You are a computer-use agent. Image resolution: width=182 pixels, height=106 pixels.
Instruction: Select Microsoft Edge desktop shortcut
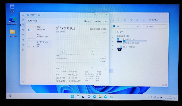point(13,21)
